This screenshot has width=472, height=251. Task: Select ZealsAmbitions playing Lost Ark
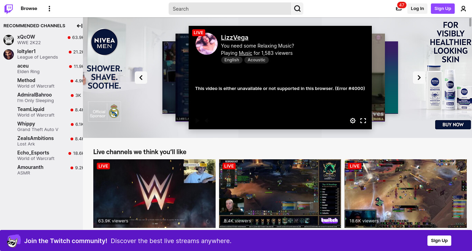41,141
